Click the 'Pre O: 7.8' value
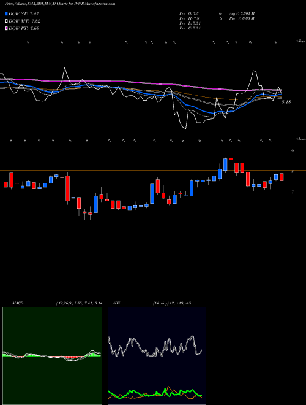This screenshot has width=306, height=405. click(x=189, y=13)
